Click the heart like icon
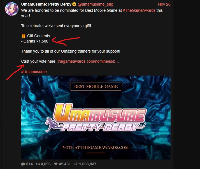200x169 pixels. (x=56, y=164)
